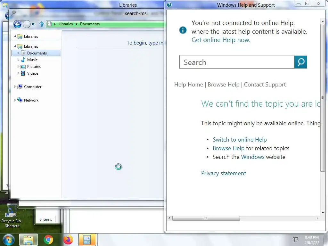Launch Chrome from the taskbar
Image resolution: width=328 pixels, height=246 pixels.
pos(48,240)
